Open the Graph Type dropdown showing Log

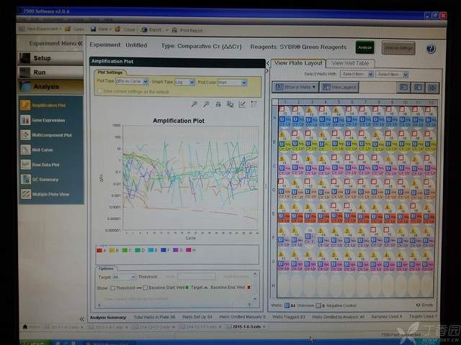[185, 82]
